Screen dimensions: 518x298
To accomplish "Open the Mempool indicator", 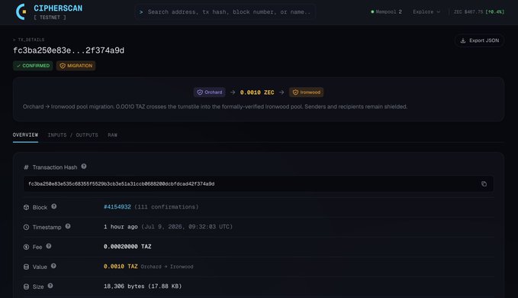I will (x=386, y=12).
